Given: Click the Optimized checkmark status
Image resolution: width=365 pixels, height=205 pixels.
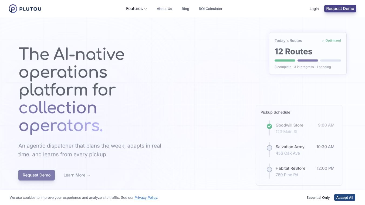Looking at the screenshot, I should tap(331, 40).
